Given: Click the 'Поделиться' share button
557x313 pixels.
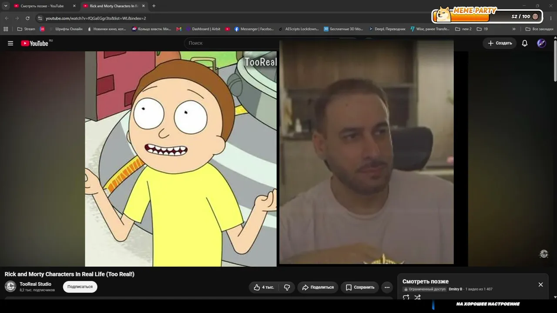Looking at the screenshot, I should point(318,287).
